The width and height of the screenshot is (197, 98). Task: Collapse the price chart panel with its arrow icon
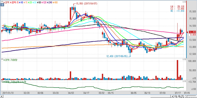point(183,2)
